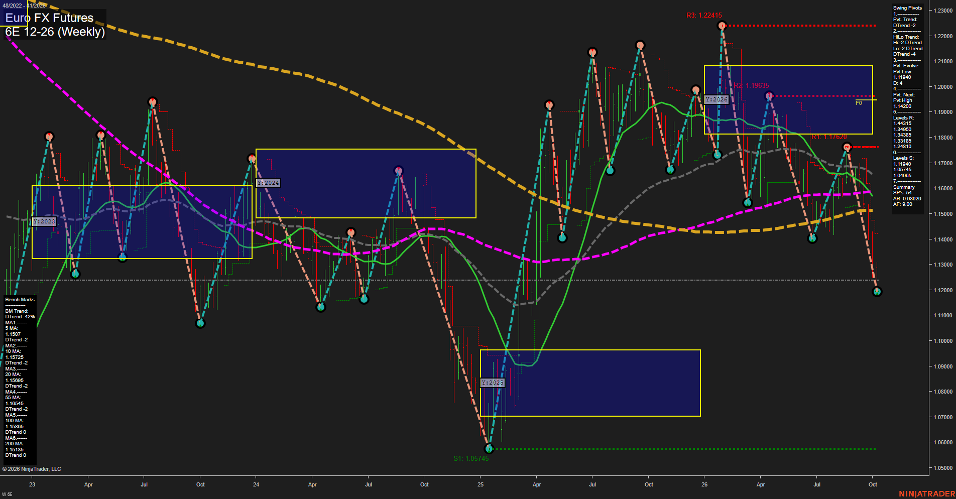Image resolution: width=956 pixels, height=499 pixels.
Task: Click the © 2026 NinjaTrader, LLC copyright text
Action: point(32,469)
